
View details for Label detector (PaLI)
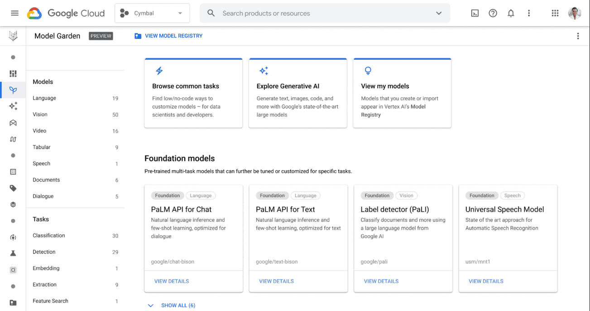[381, 281]
